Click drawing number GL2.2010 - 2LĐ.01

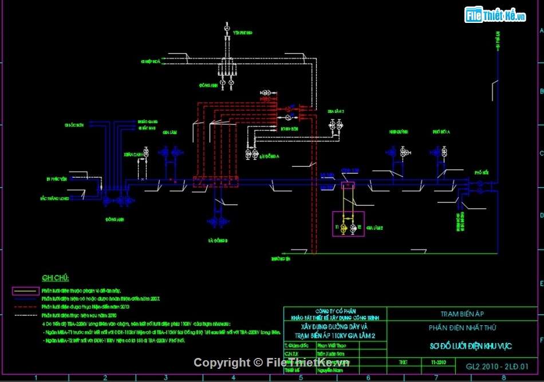(497, 366)
